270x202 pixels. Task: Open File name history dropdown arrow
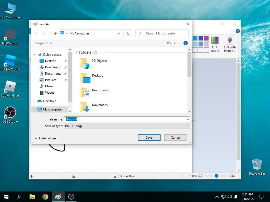[x=188, y=119]
